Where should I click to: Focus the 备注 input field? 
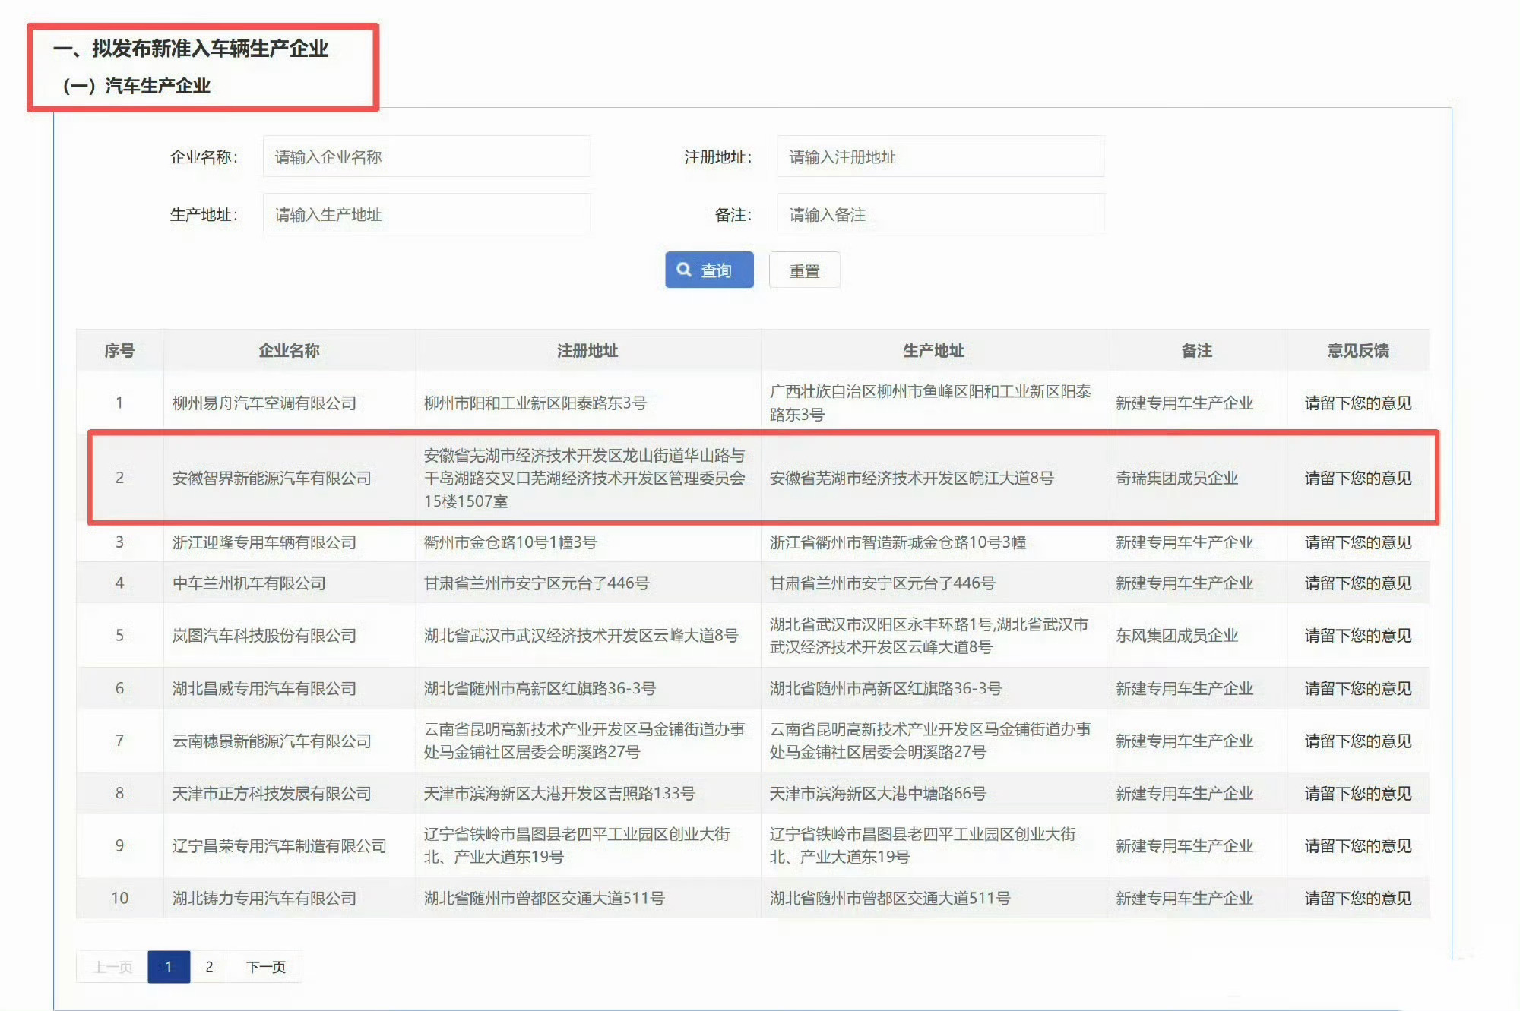(940, 214)
